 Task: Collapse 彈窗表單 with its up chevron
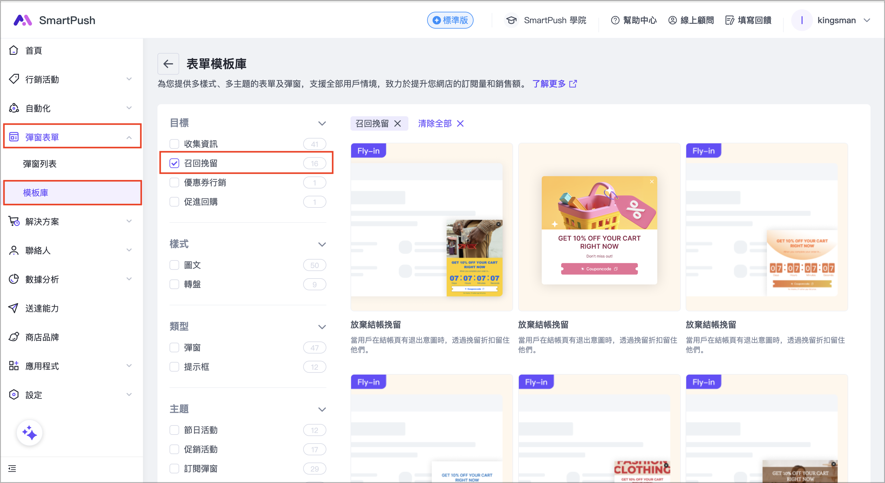pos(129,137)
